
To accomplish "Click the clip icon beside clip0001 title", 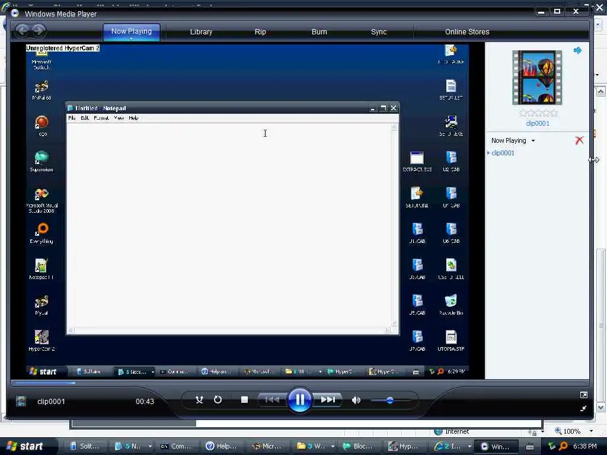I will click(21, 401).
